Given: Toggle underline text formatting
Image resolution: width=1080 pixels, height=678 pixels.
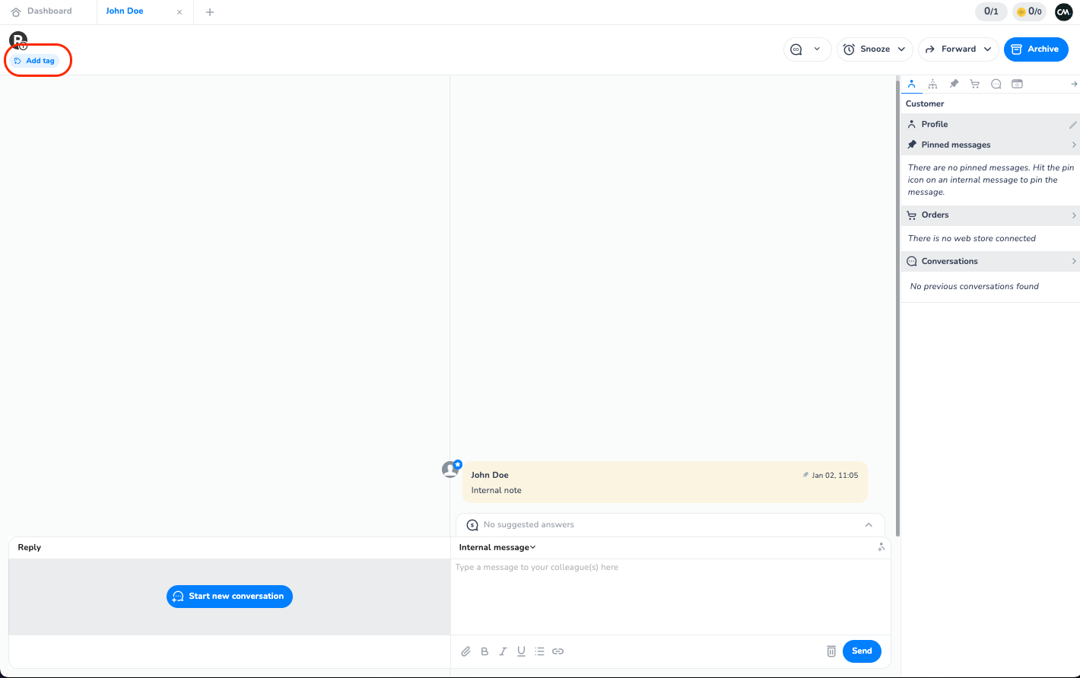Looking at the screenshot, I should pos(521,651).
